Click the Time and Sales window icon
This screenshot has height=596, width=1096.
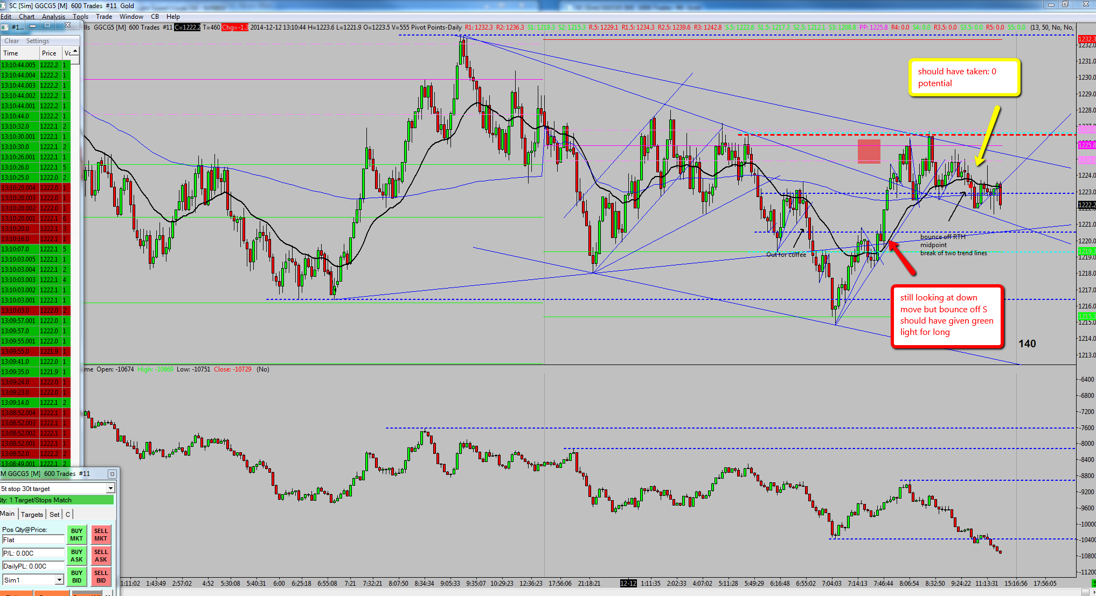point(4,26)
